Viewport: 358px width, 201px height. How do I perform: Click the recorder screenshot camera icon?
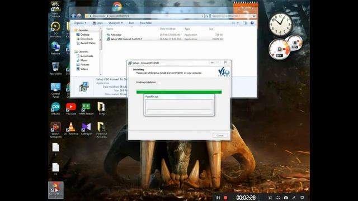tap(286, 198)
